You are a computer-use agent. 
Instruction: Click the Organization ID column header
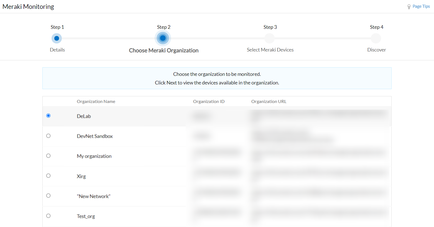pos(209,101)
